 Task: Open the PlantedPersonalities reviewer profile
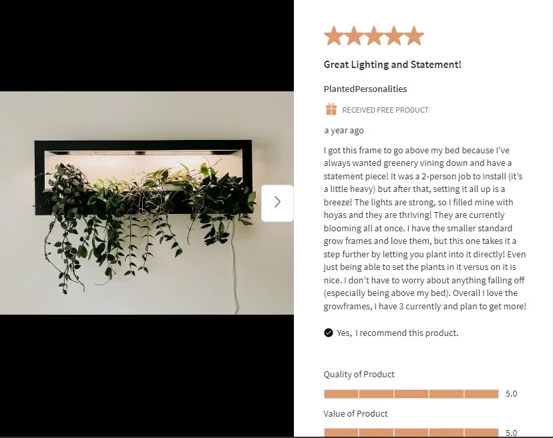[365, 88]
